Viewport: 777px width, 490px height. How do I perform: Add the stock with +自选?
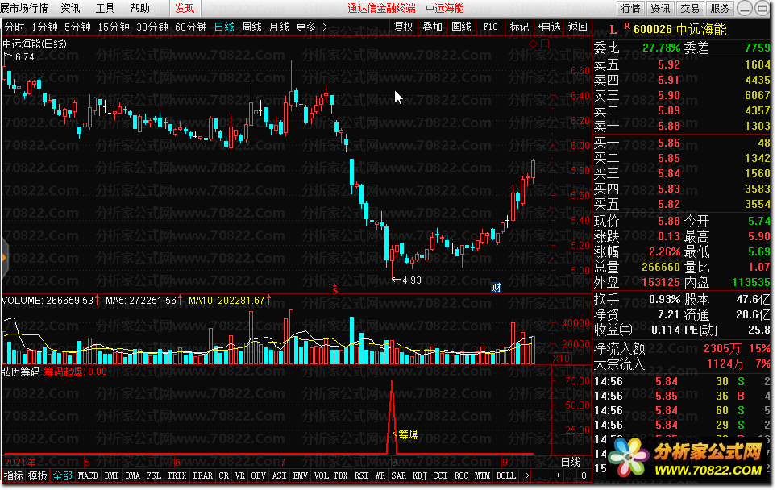549,27
